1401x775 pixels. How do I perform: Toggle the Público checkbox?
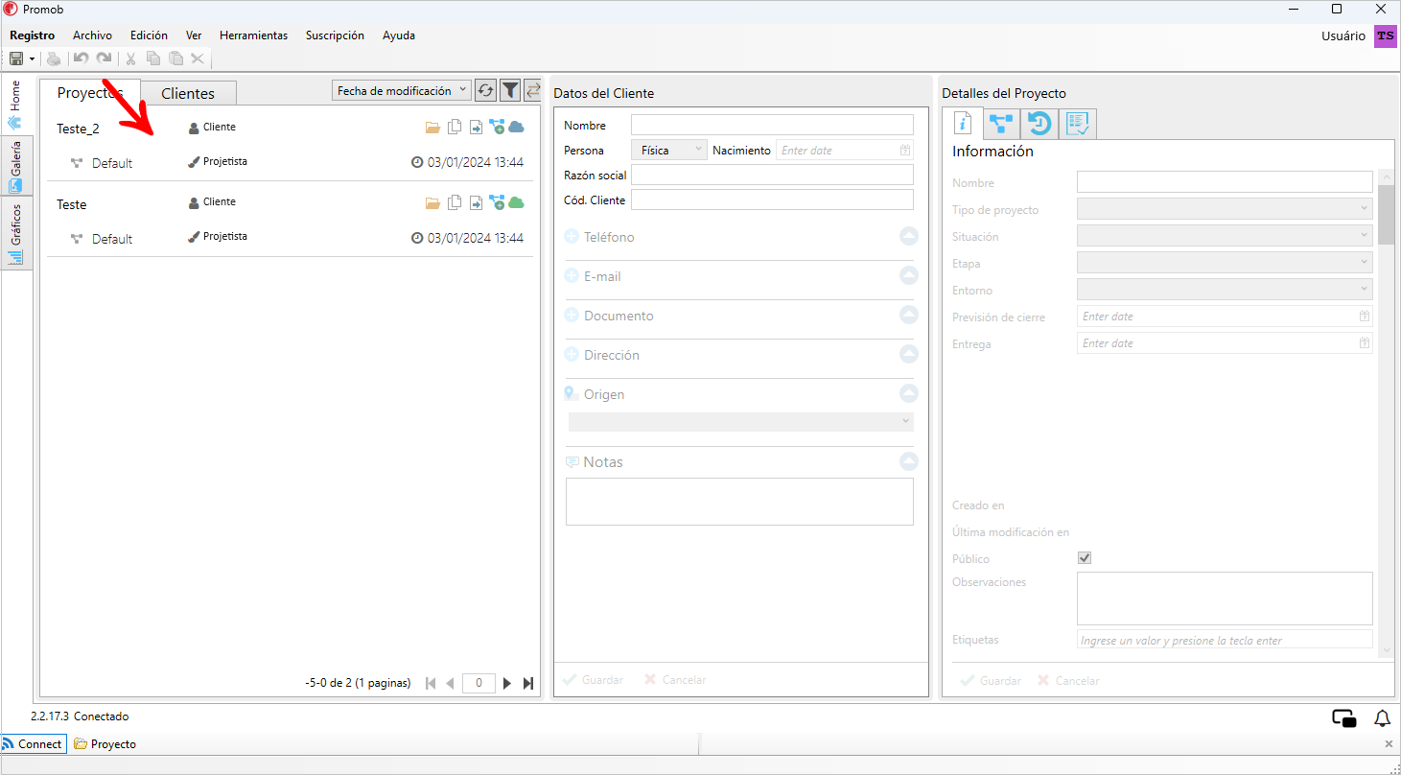tap(1085, 558)
